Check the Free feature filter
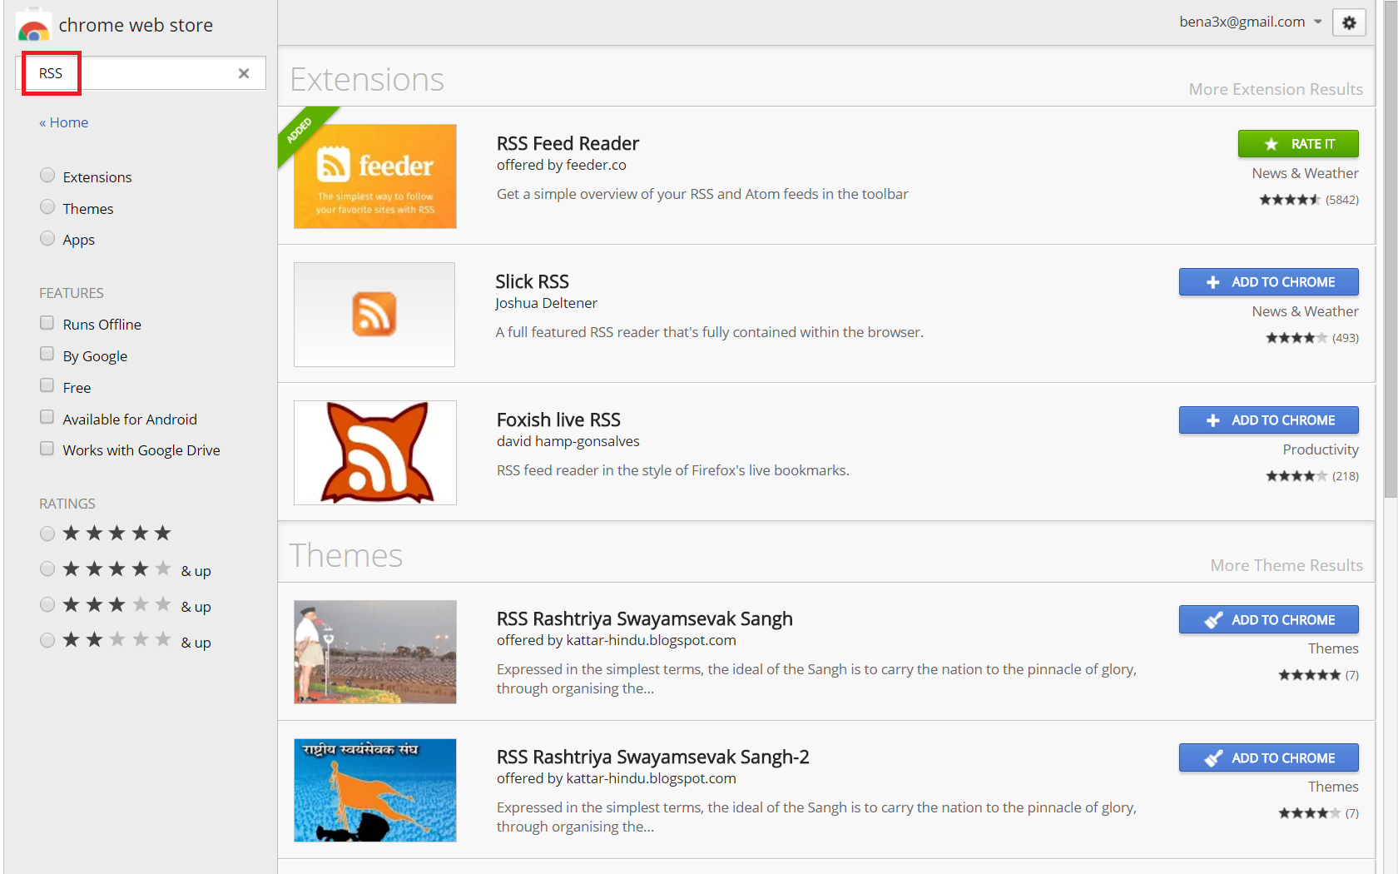This screenshot has height=874, width=1398. tap(47, 386)
